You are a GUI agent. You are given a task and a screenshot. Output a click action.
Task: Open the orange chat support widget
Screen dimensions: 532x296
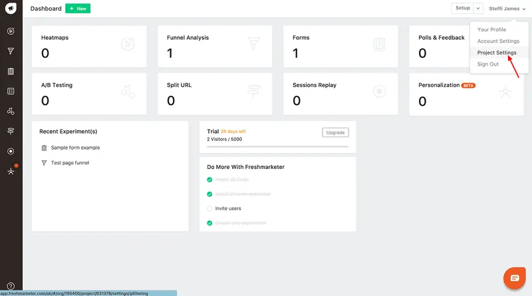tap(514, 278)
